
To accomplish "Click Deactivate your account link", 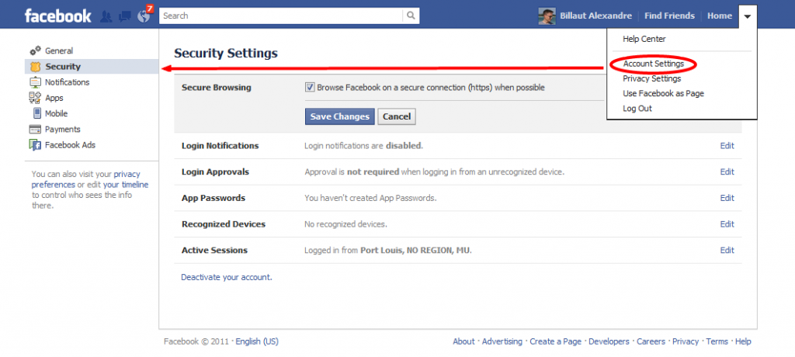I will tap(226, 277).
